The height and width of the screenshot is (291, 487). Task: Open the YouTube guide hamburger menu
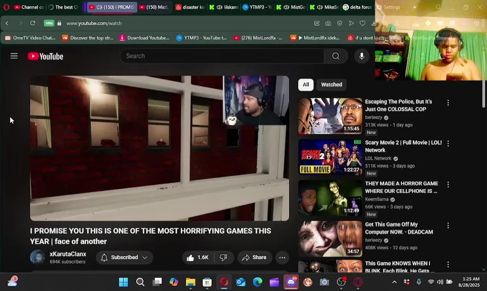[x=14, y=56]
